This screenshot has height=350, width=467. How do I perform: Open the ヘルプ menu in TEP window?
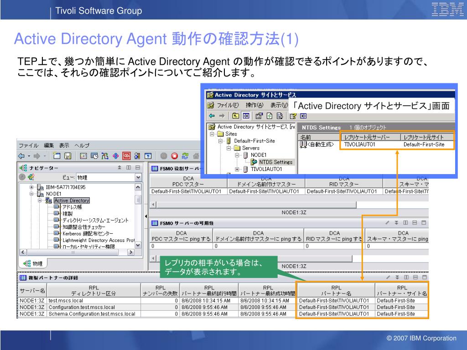82,145
